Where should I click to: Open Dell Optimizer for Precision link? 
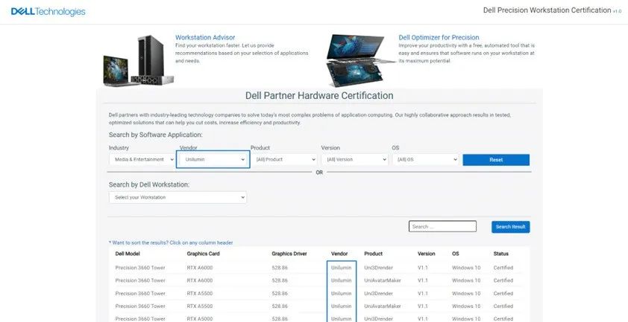click(439, 37)
